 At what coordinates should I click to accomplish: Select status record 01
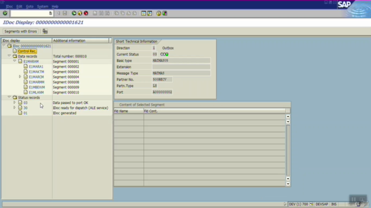click(26, 113)
